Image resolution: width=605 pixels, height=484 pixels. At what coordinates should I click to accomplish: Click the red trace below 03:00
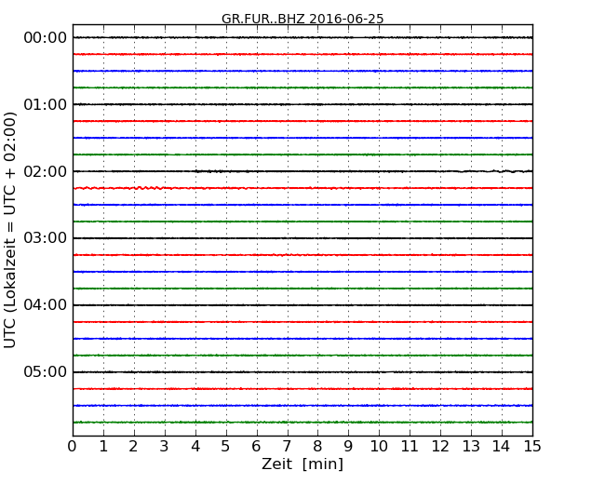[x=302, y=255]
